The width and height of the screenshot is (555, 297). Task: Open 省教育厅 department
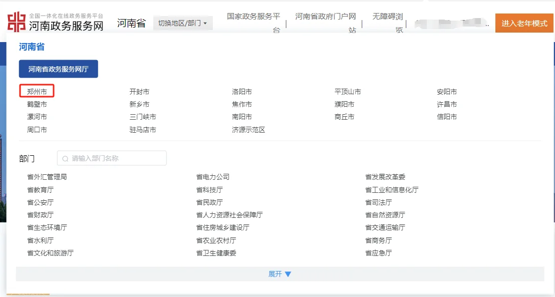tap(41, 190)
